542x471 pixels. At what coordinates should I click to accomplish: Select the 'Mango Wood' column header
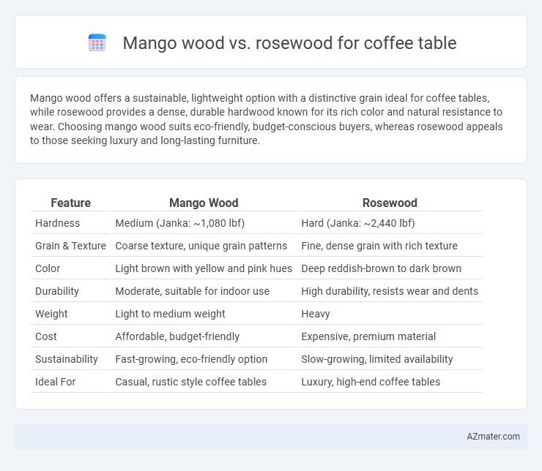(x=204, y=203)
